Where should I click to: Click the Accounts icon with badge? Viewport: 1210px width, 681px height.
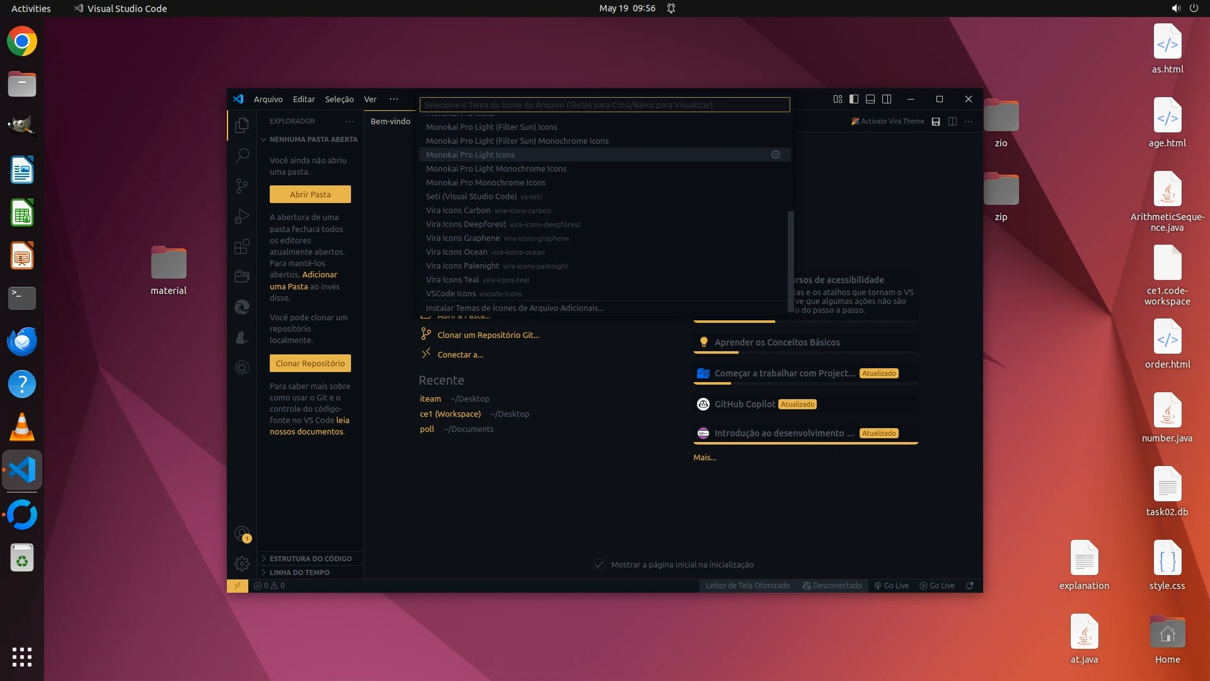pyautogui.click(x=242, y=534)
